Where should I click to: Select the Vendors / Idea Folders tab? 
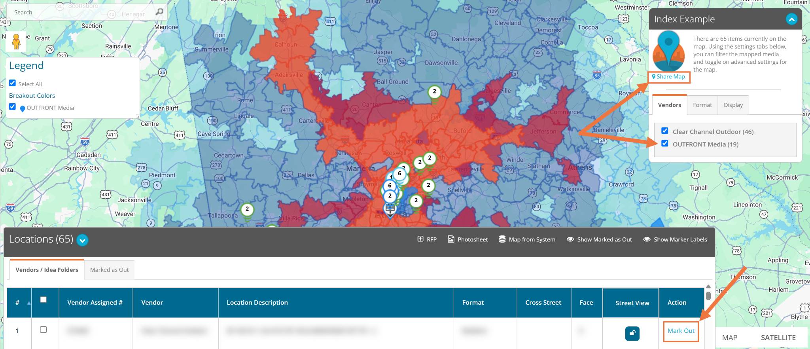click(47, 269)
